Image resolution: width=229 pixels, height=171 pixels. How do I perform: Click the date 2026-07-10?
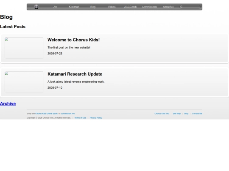[55, 88]
